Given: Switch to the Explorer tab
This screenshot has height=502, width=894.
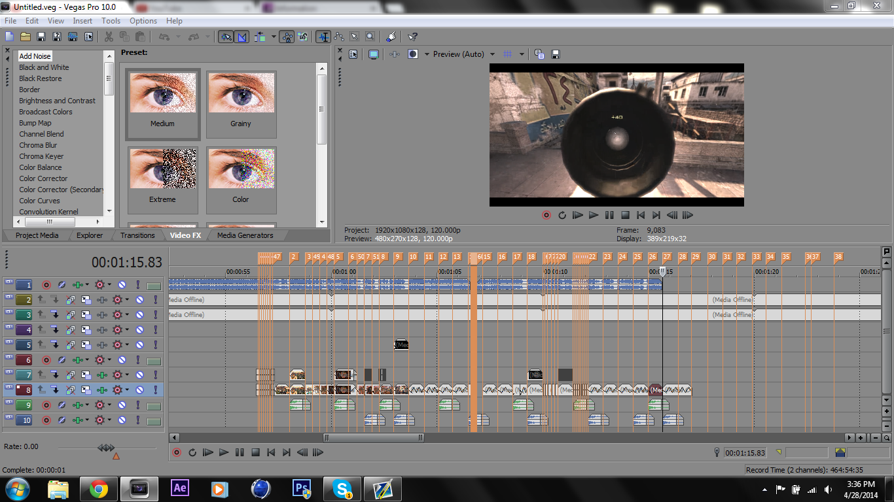Looking at the screenshot, I should pyautogui.click(x=90, y=235).
